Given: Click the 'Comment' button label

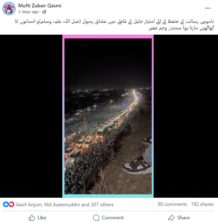Looking at the screenshot, I should (113, 218).
